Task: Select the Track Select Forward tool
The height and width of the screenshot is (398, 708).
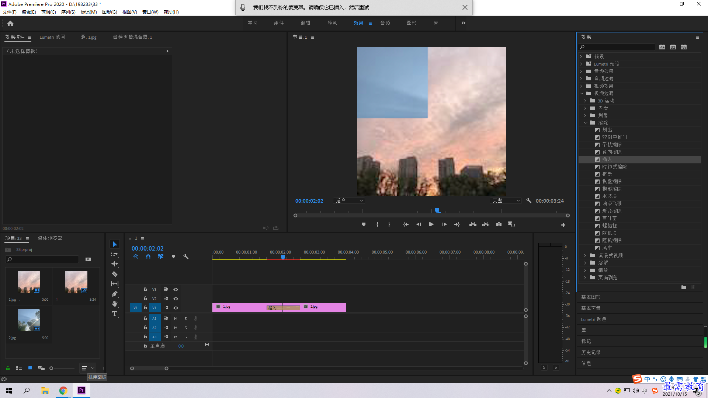Action: click(115, 254)
